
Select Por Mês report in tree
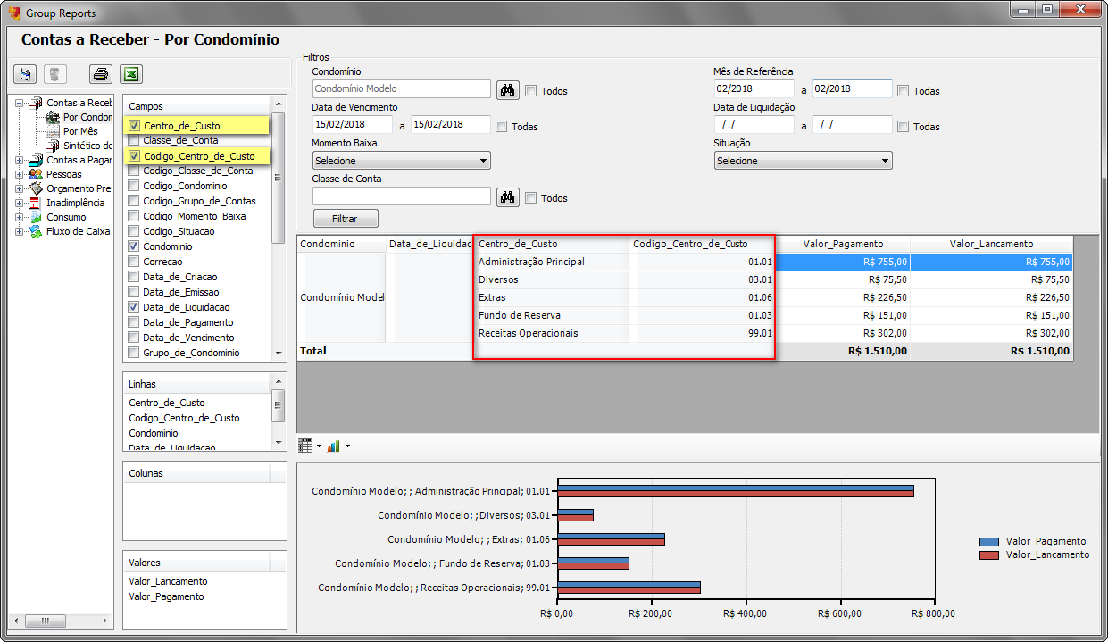pyautogui.click(x=80, y=131)
